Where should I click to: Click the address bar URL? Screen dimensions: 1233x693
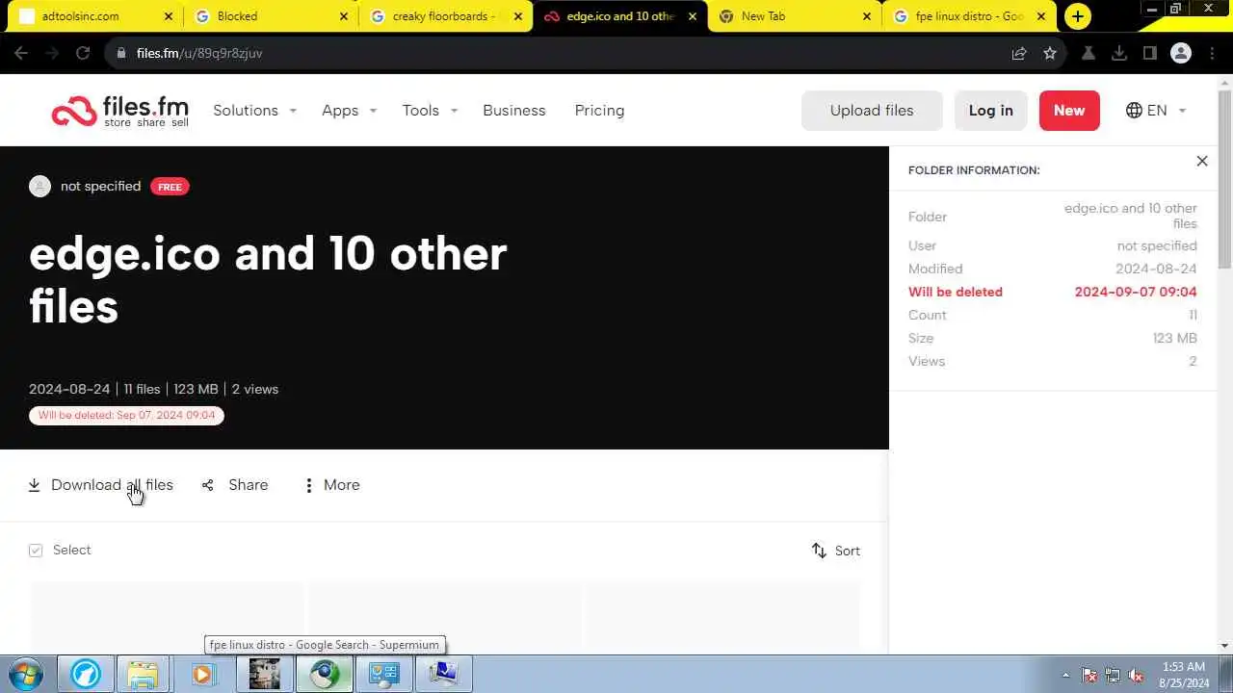[x=199, y=53]
